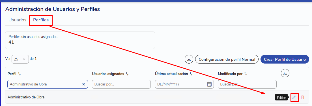Switch to the Usuarios tab
The image size is (312, 106).
[18, 20]
